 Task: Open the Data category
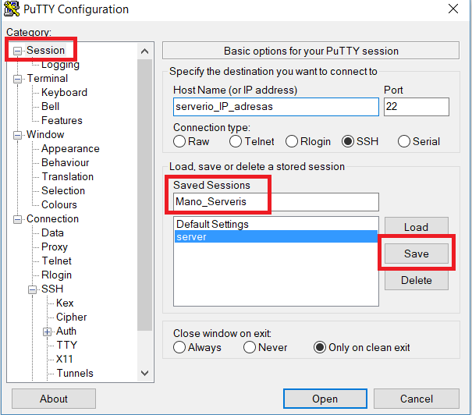click(52, 233)
